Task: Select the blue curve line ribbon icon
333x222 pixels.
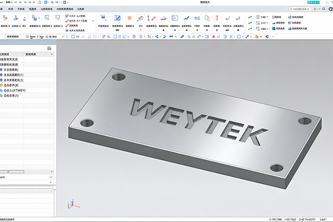Action: [x=186, y=18]
